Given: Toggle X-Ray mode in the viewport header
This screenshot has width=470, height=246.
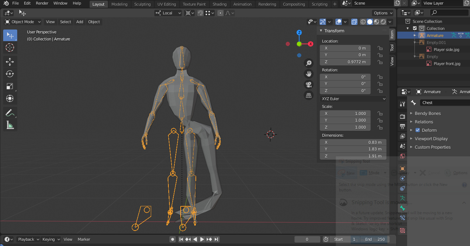Looking at the screenshot, I should pos(354,21).
